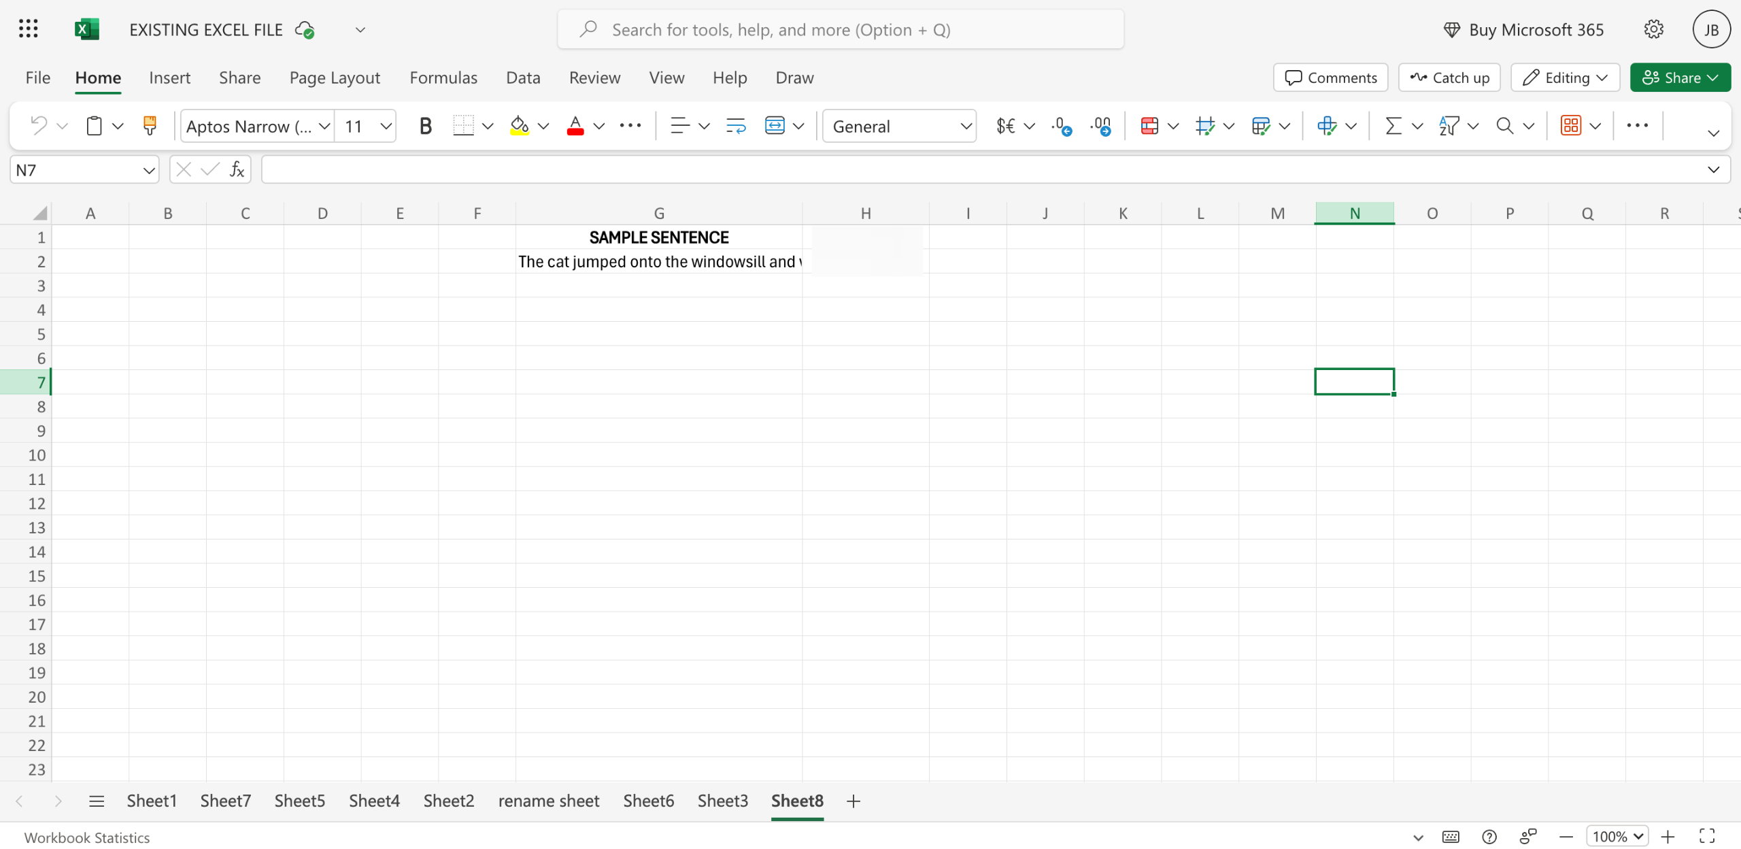
Task: Click the Merge cells toggle icon
Action: coord(775,126)
